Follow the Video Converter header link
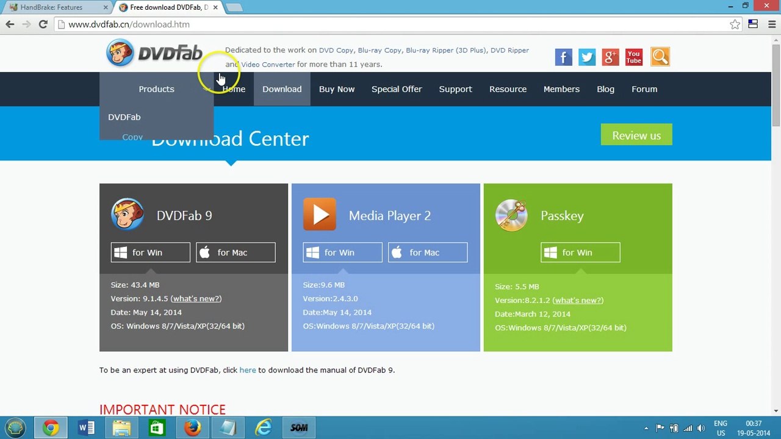 [x=268, y=65]
